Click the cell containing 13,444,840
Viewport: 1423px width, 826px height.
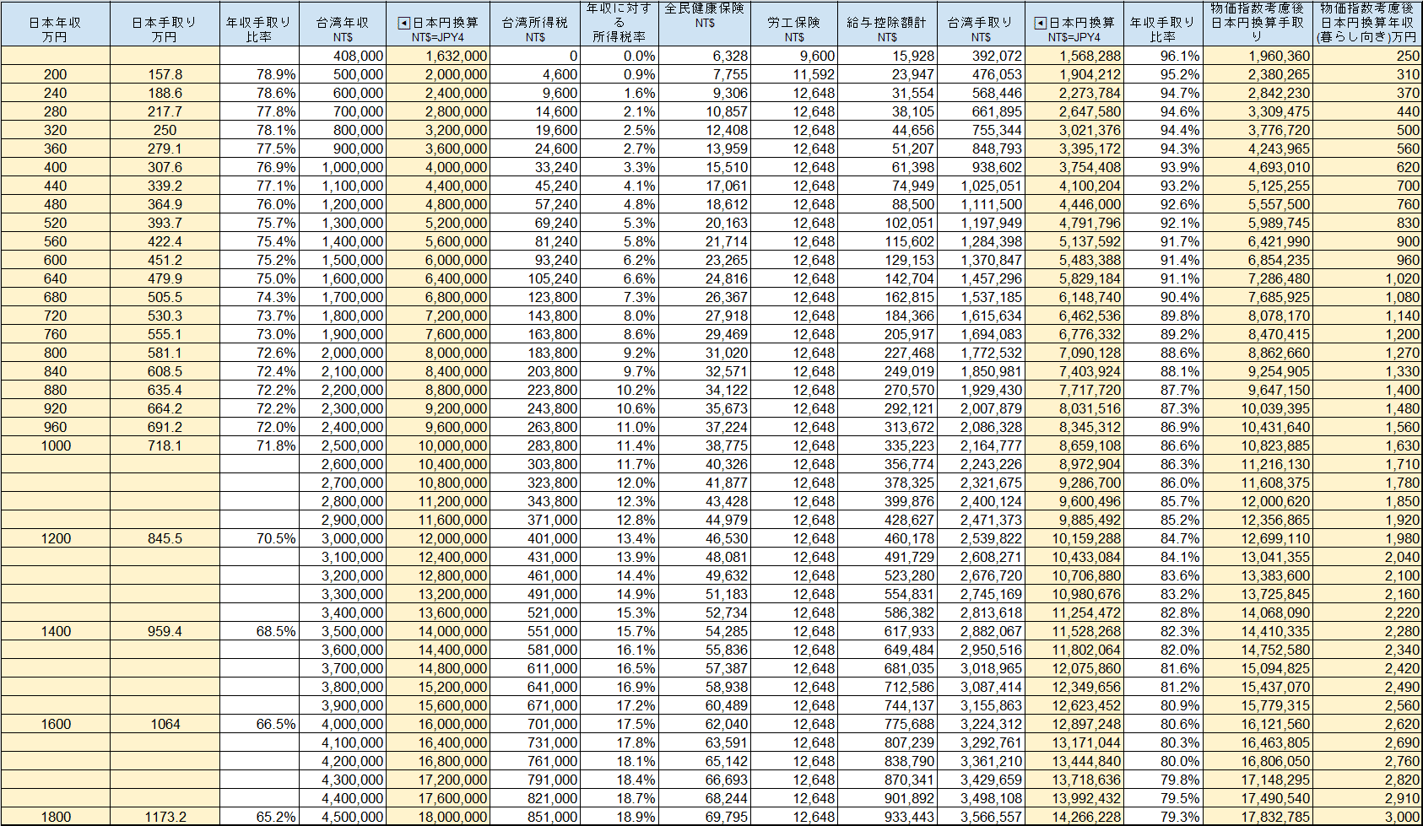(x=1074, y=761)
